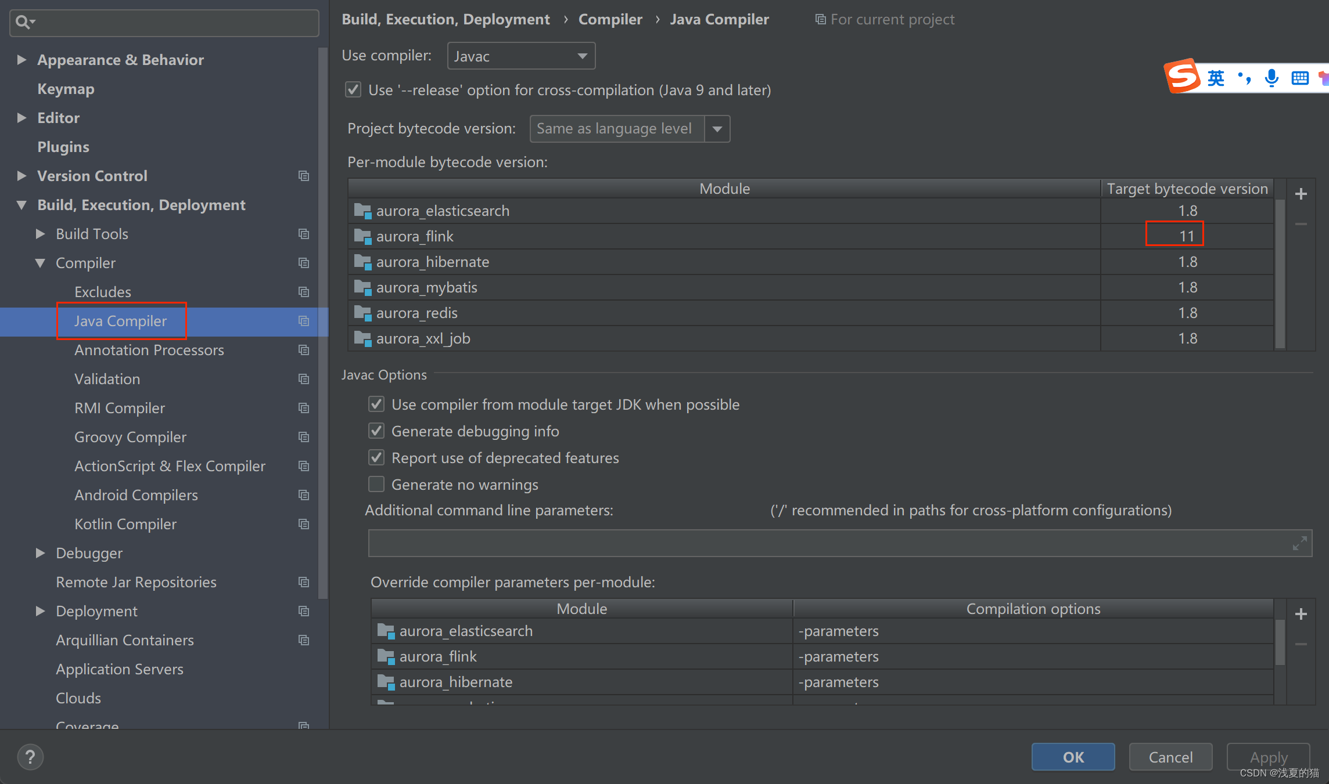1329x784 pixels.
Task: Click plus icon beside per-module bytecode table
Action: click(x=1301, y=194)
